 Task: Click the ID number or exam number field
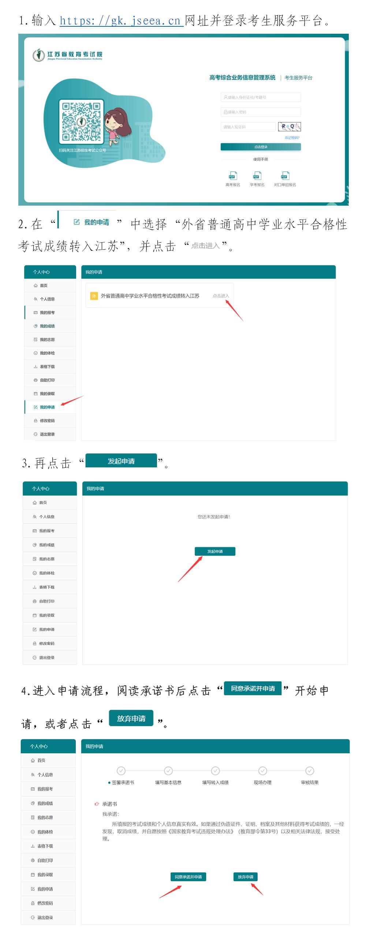[261, 97]
